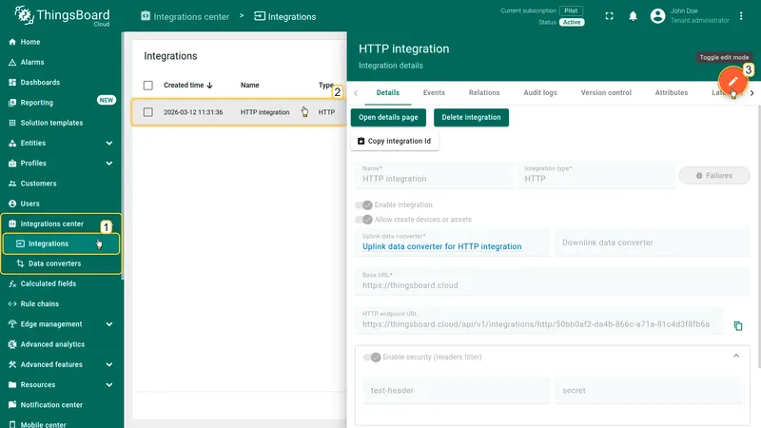Viewport: 761px width, 428px height.
Task: Switch to the Events tab
Action: 434,92
